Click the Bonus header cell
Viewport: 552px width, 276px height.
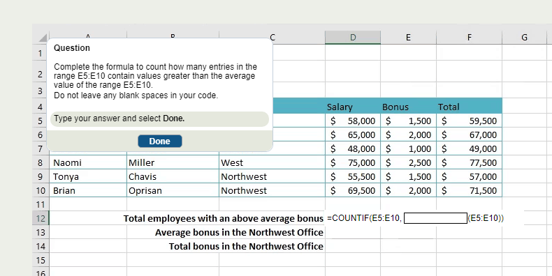pyautogui.click(x=408, y=107)
